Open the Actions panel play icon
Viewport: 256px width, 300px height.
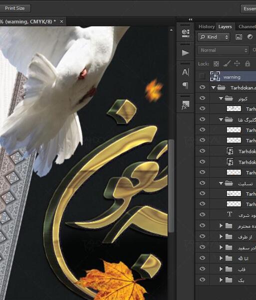[185, 52]
